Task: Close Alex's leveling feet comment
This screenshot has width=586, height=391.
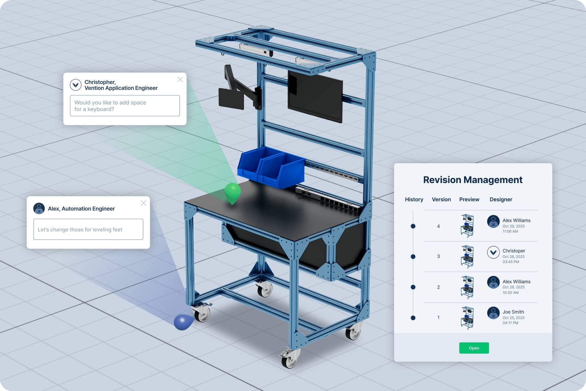Action: (x=143, y=203)
